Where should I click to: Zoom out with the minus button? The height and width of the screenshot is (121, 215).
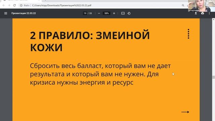tap(99, 13)
